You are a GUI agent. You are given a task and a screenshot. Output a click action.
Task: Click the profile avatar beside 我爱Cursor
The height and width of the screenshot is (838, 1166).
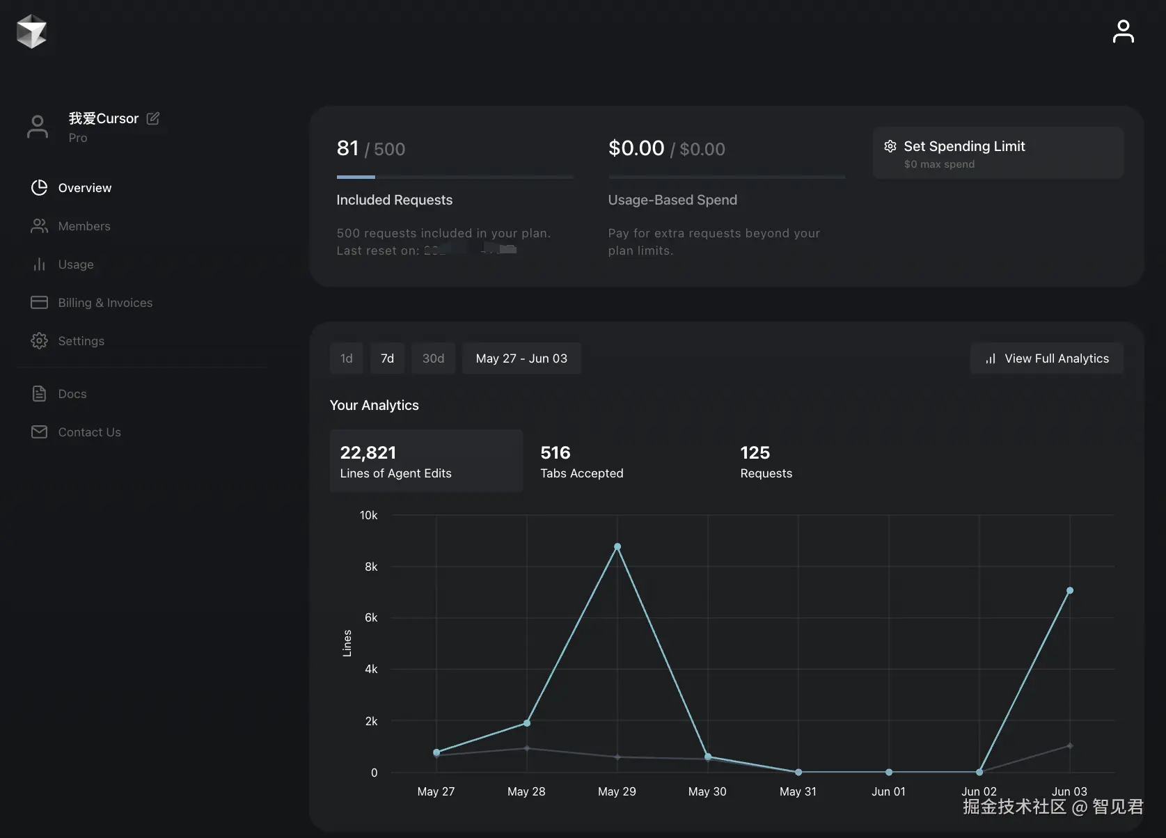(x=38, y=127)
